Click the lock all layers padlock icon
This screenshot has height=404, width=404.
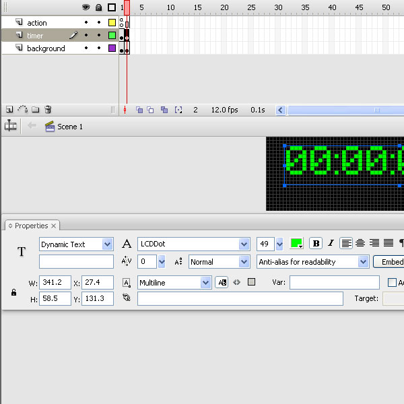pyautogui.click(x=99, y=7)
